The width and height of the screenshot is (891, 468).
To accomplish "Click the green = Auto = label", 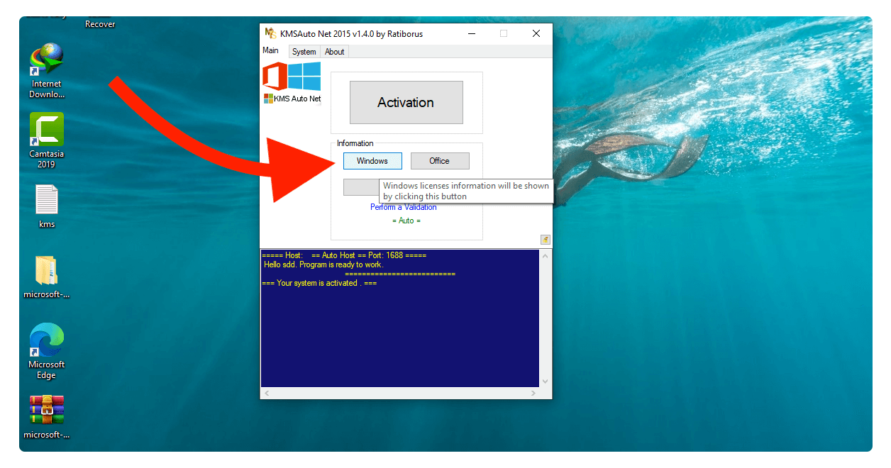I will pos(406,221).
